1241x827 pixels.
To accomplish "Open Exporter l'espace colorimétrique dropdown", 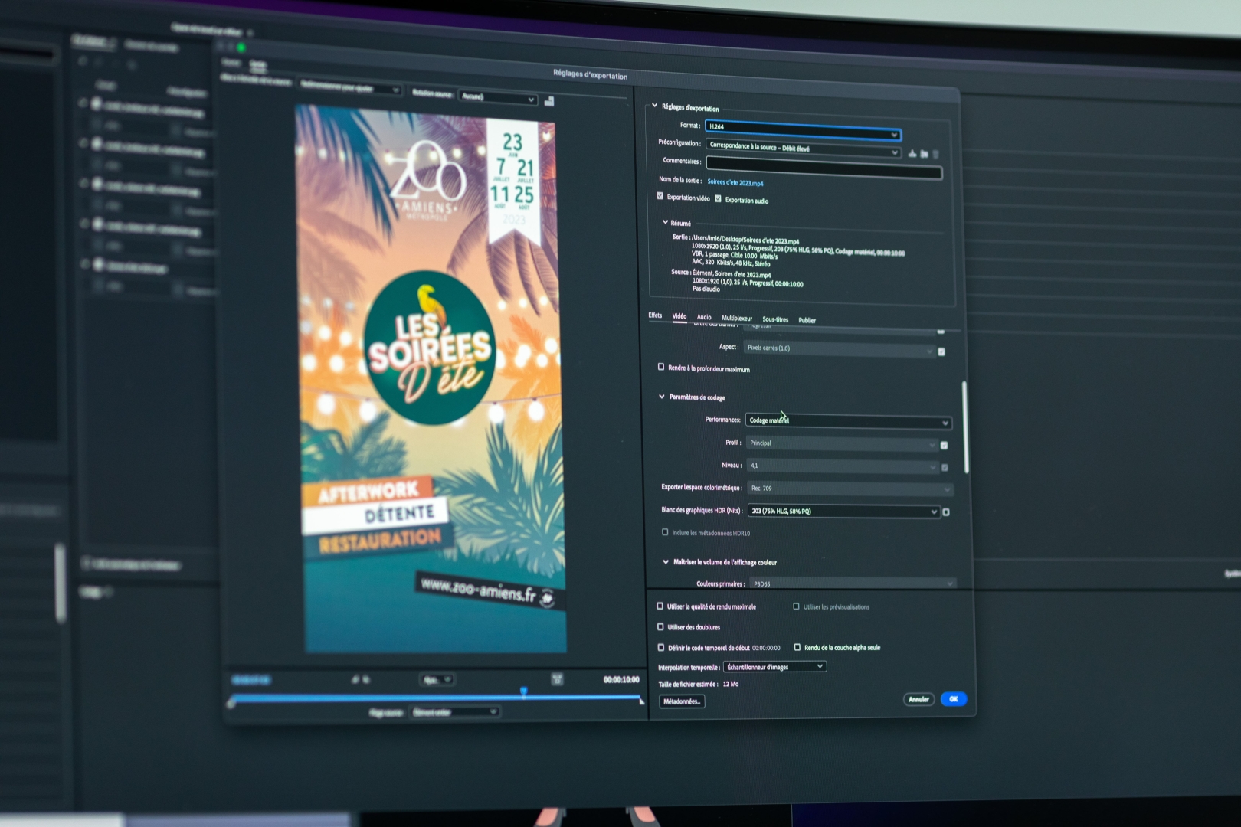I will (850, 489).
